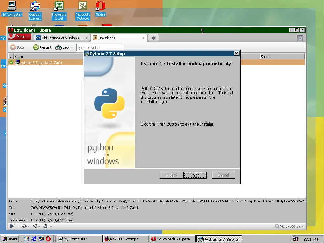This screenshot has height=243, width=324.
Task: Open the Opera Menu button
Action: pyautogui.click(x=20, y=37)
